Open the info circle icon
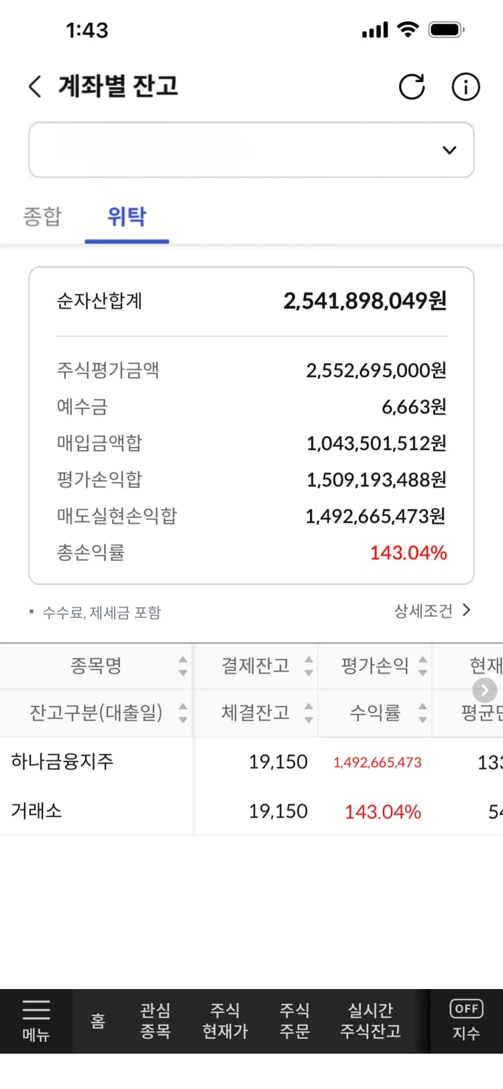The image size is (503, 1089). click(465, 87)
